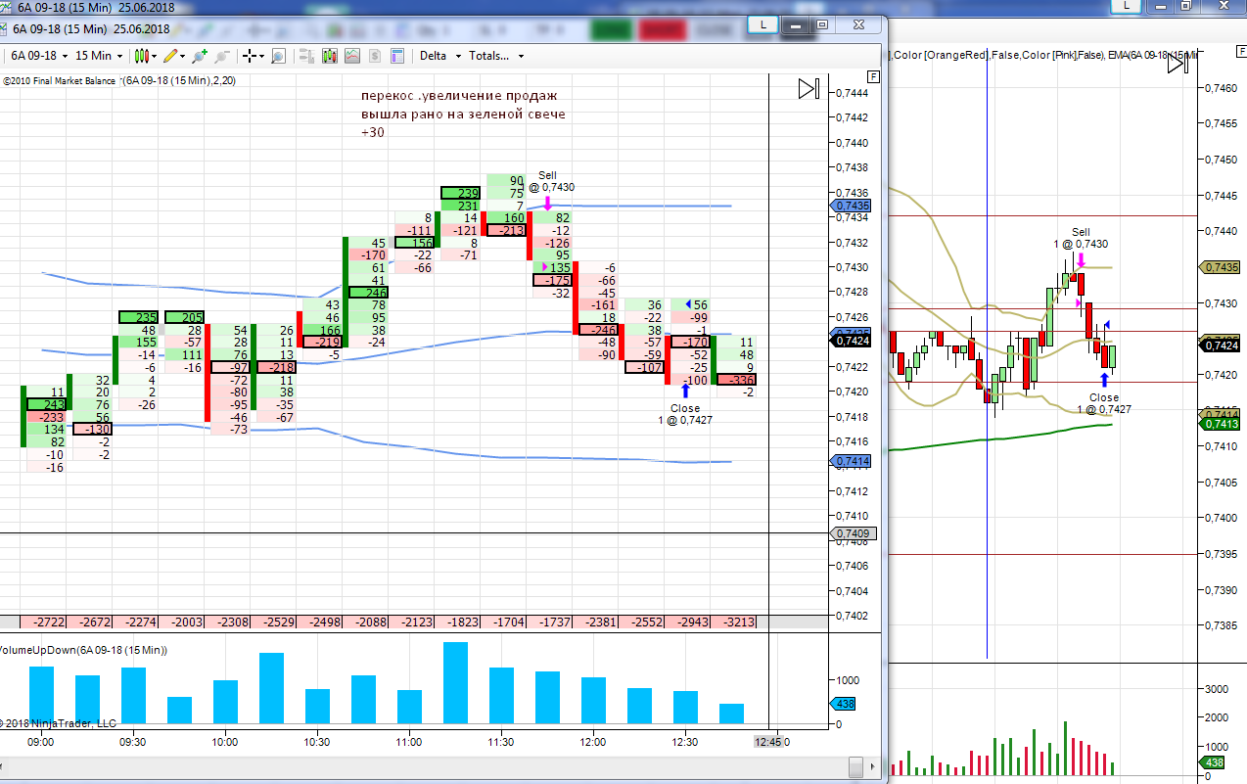Click the 0,7435 price marker on right chart
1247x784 pixels.
(1220, 266)
